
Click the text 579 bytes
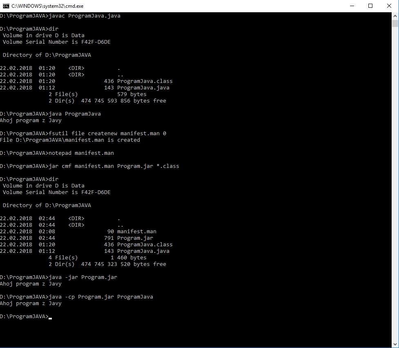pos(132,94)
